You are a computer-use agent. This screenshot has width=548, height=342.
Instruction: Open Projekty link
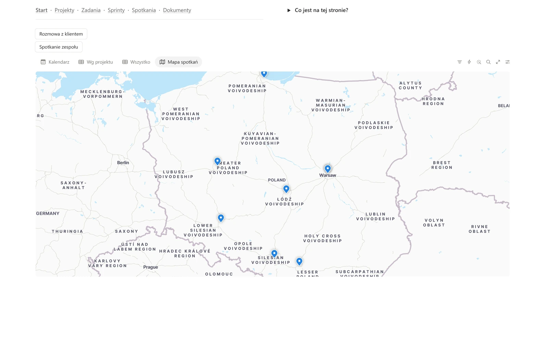64,10
